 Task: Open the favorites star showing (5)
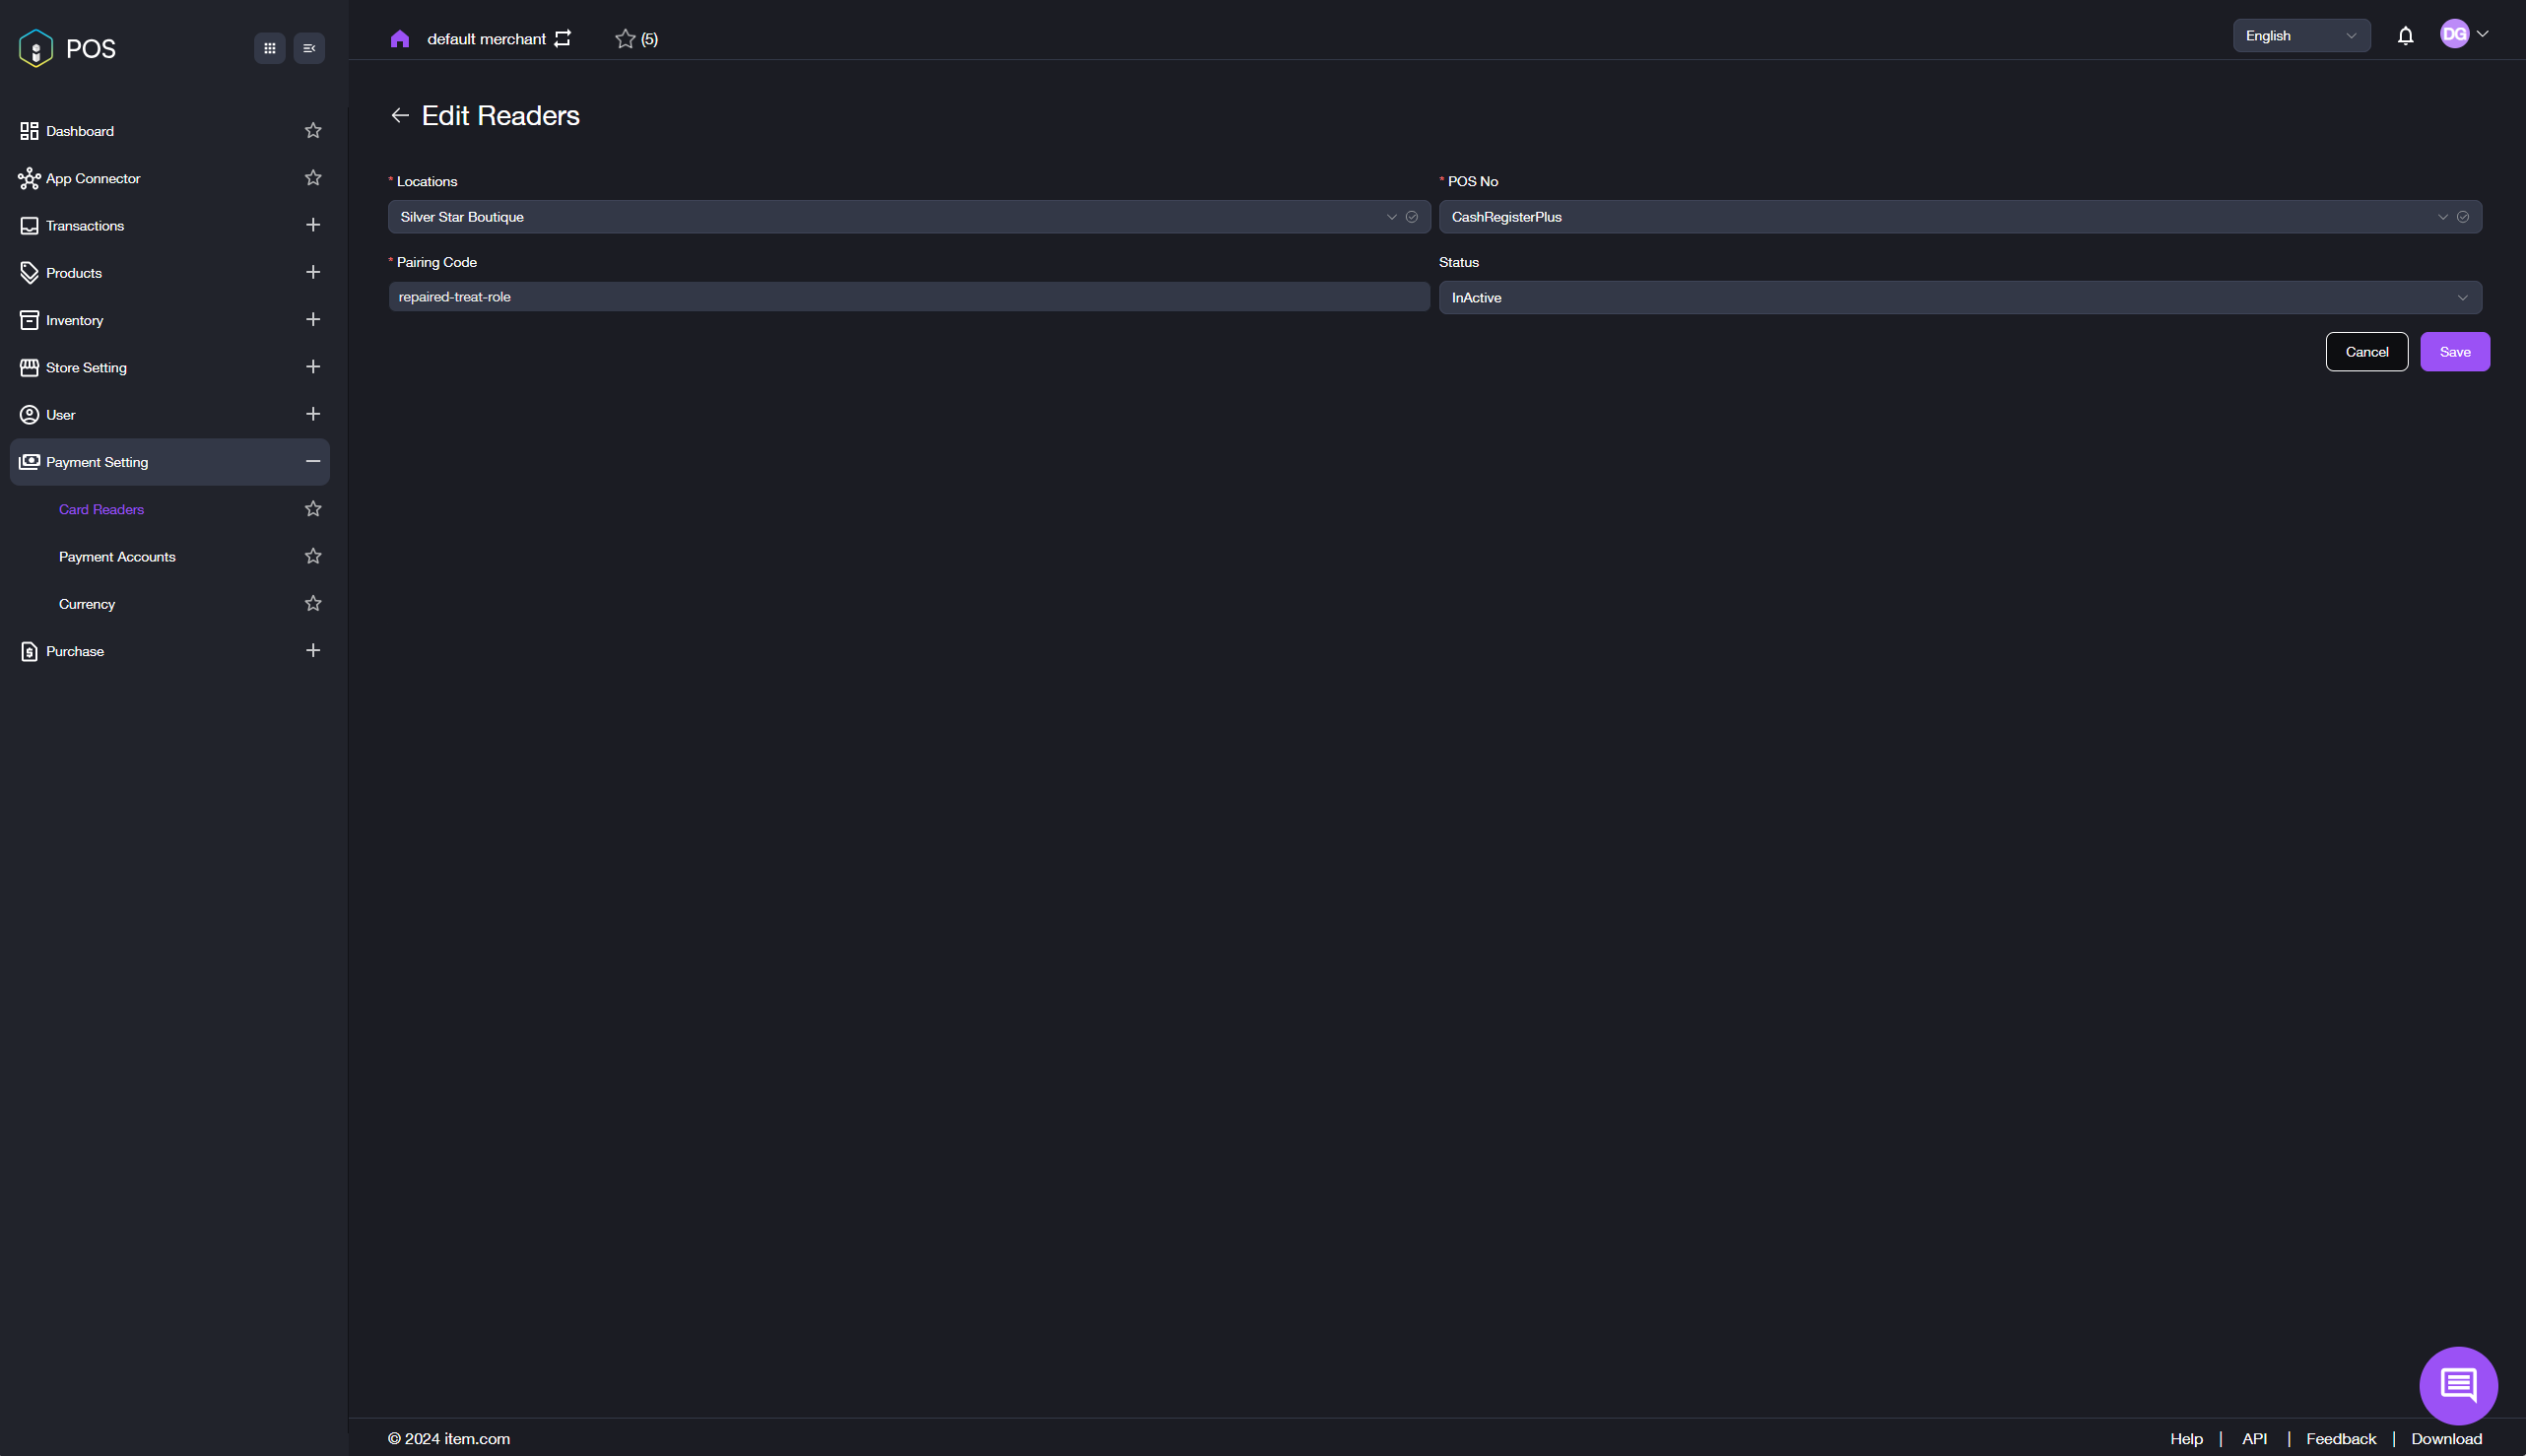635,39
